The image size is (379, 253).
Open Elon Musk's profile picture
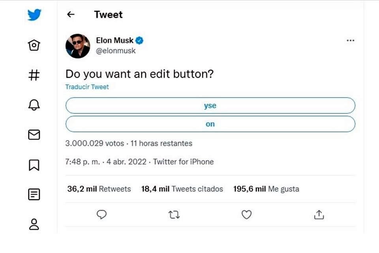[78, 46]
